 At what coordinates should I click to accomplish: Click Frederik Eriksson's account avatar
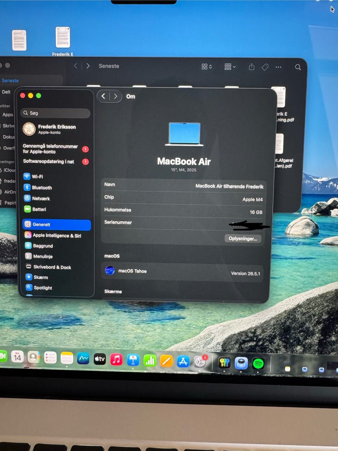click(x=29, y=129)
